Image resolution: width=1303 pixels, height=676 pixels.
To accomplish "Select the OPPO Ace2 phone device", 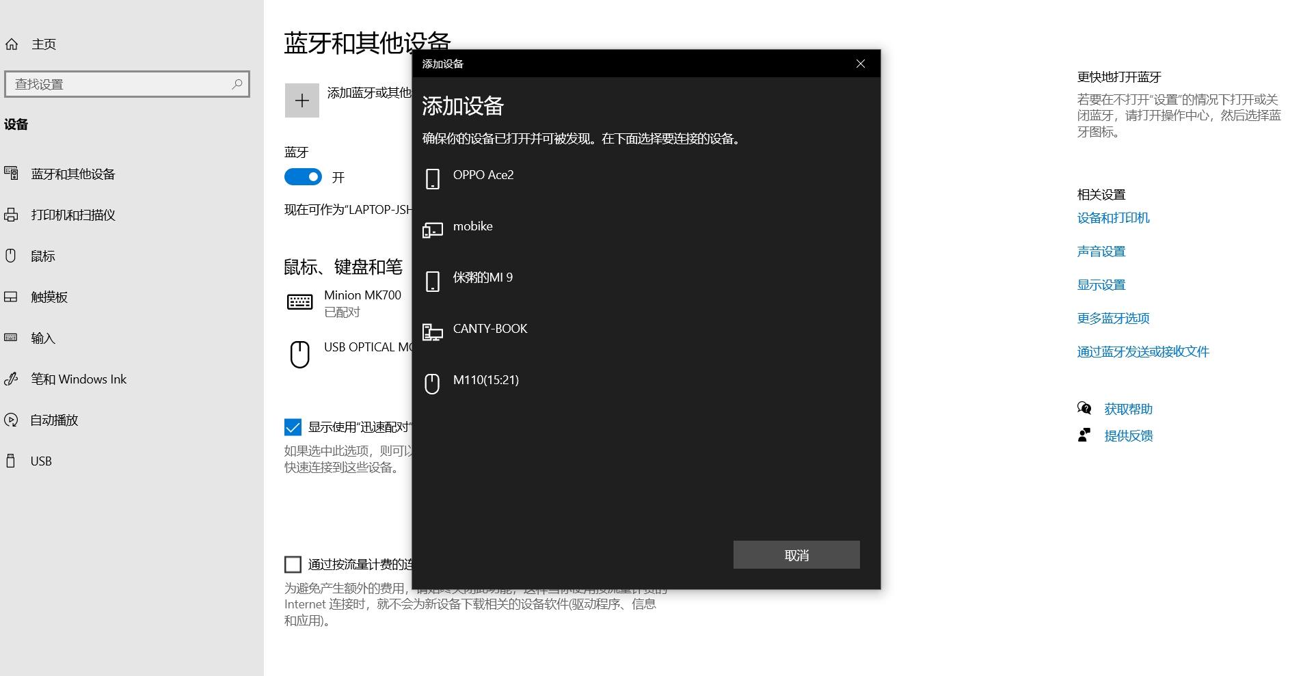I will (x=483, y=176).
